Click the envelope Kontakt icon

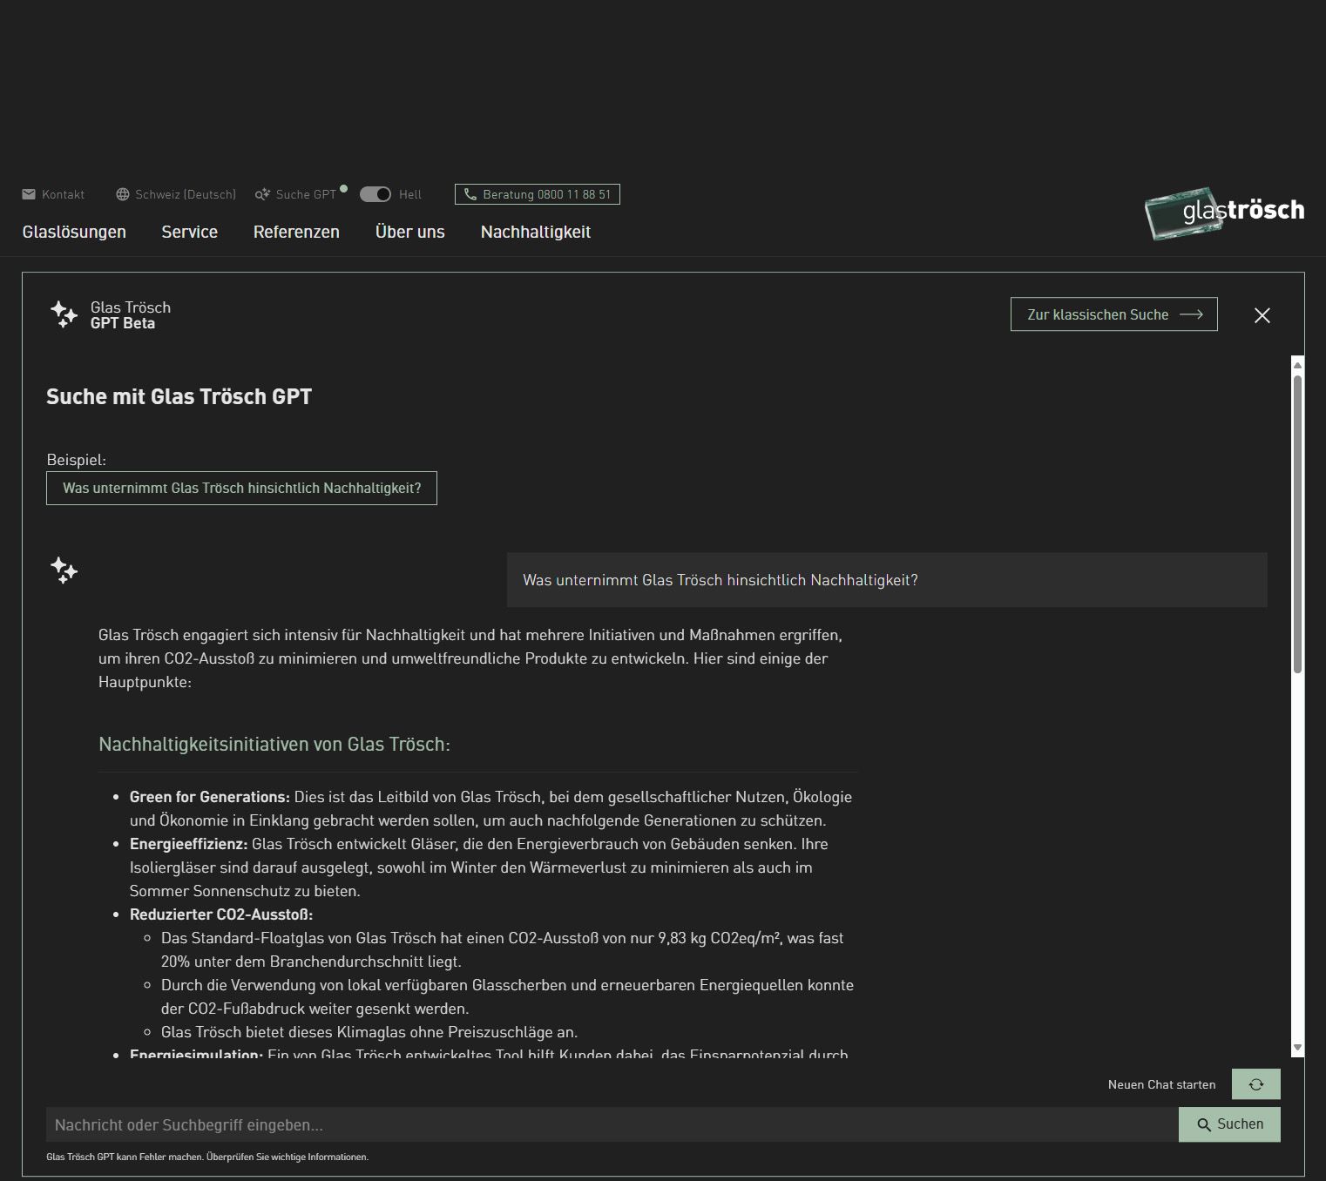pos(29,194)
